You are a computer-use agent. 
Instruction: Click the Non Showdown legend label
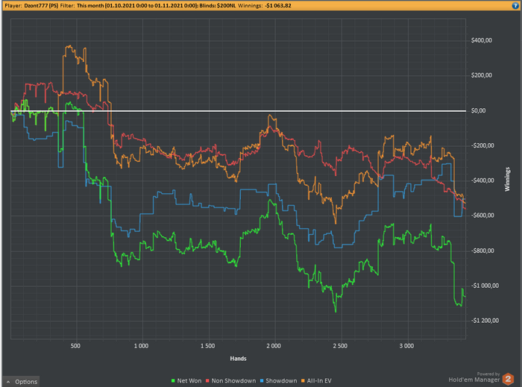pos(233,381)
